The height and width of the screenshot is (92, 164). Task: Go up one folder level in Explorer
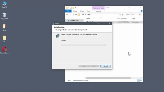point(76,15)
